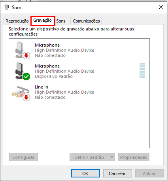Image resolution: width=168 pixels, height=181 pixels.
Task: Open the Comunicações tab
Action: (86, 21)
